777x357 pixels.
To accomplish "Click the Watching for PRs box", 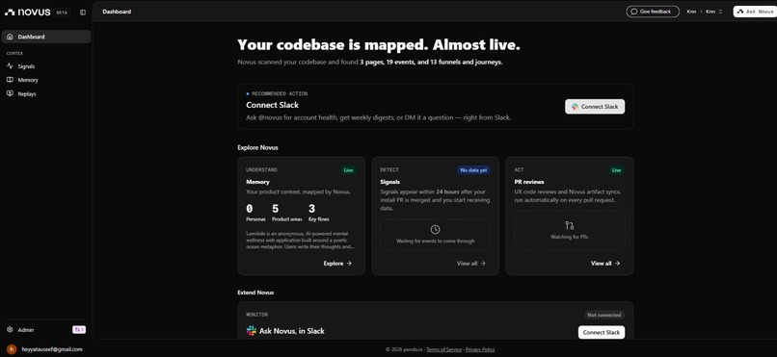I will (570, 230).
